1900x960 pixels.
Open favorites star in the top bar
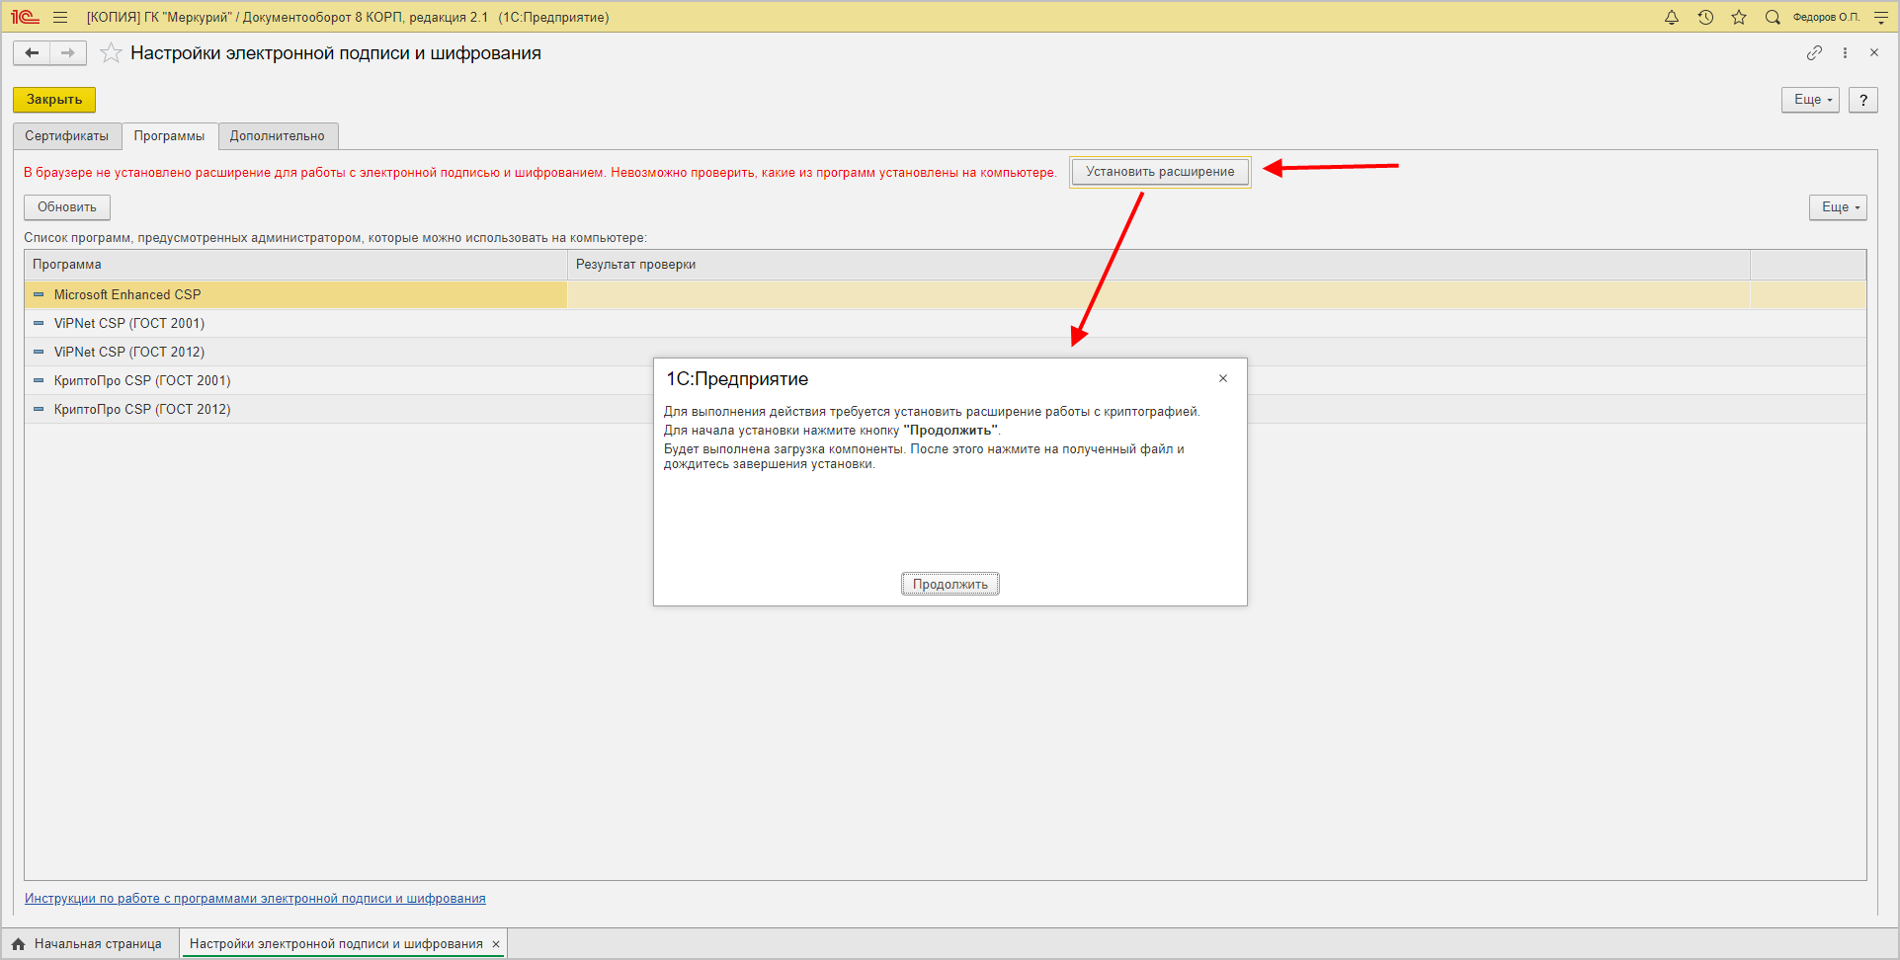coord(1739,17)
